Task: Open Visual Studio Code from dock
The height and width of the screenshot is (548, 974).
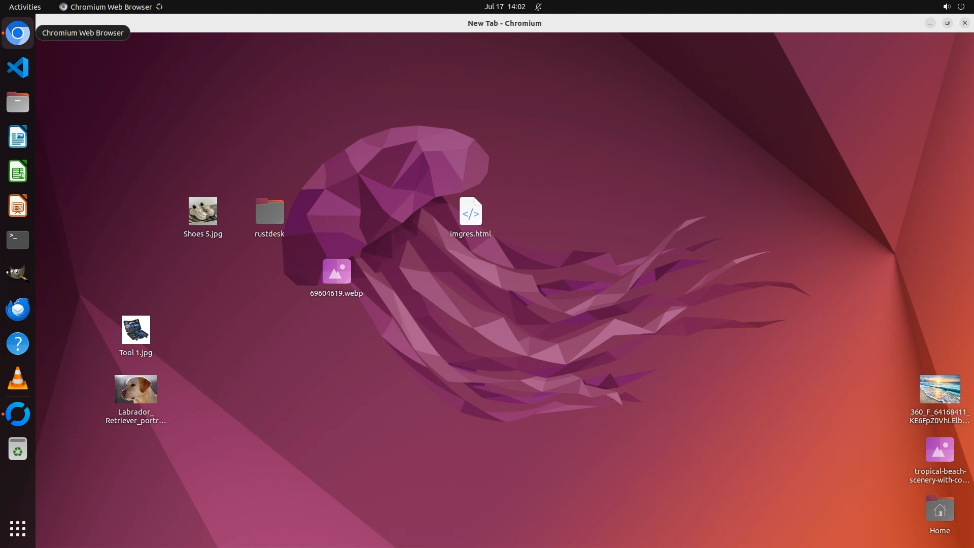Action: click(x=18, y=67)
